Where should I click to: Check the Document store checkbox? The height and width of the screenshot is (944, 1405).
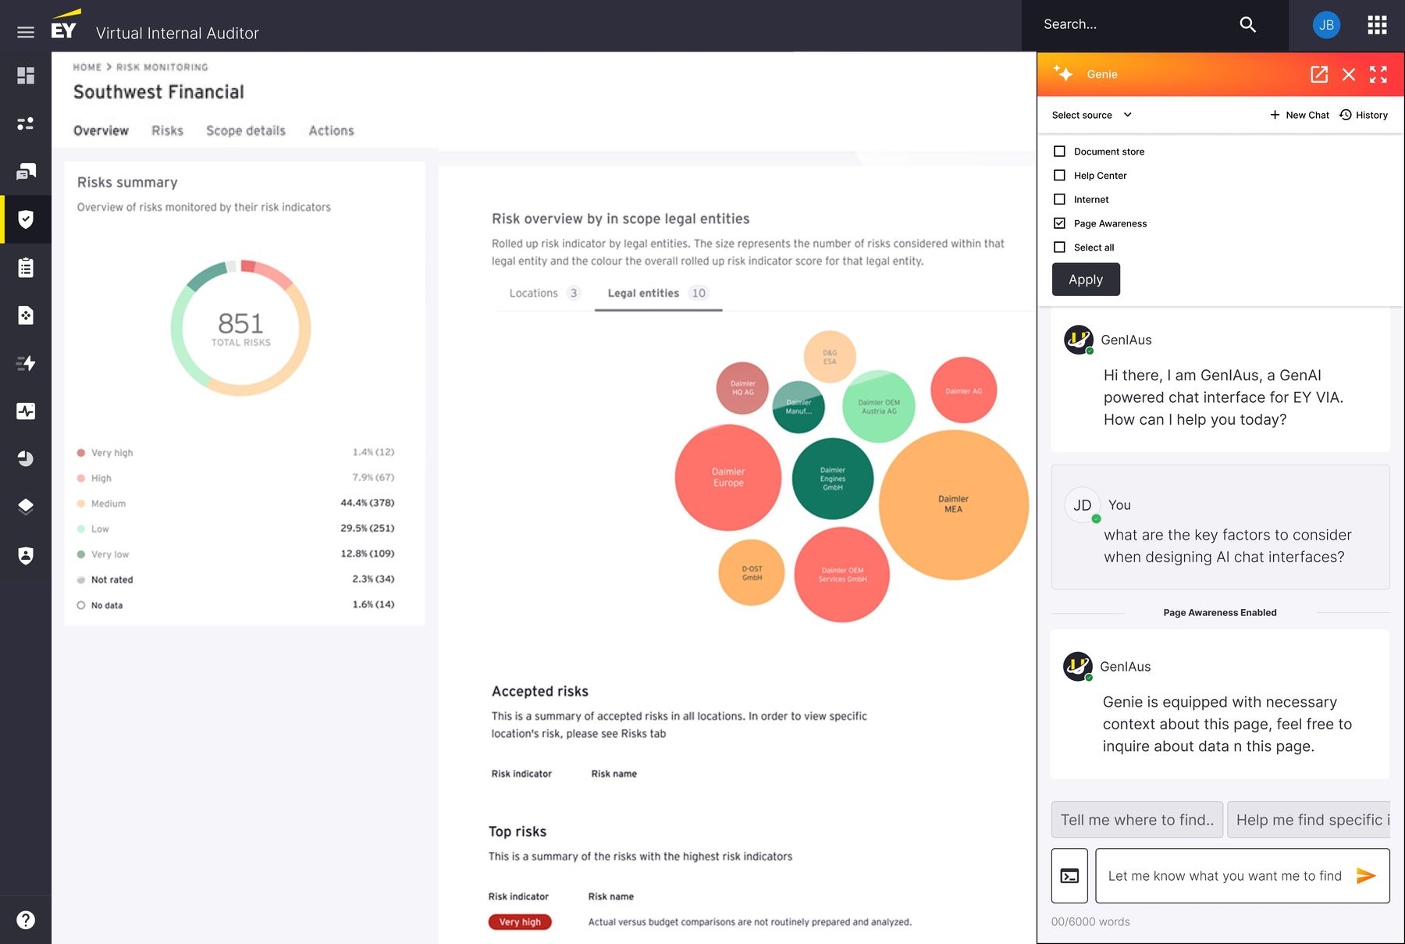pyautogui.click(x=1059, y=151)
